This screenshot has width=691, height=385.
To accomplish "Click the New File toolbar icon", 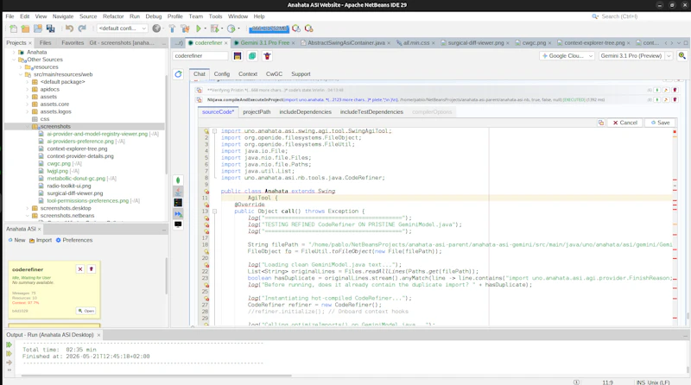I will pos(13,28).
